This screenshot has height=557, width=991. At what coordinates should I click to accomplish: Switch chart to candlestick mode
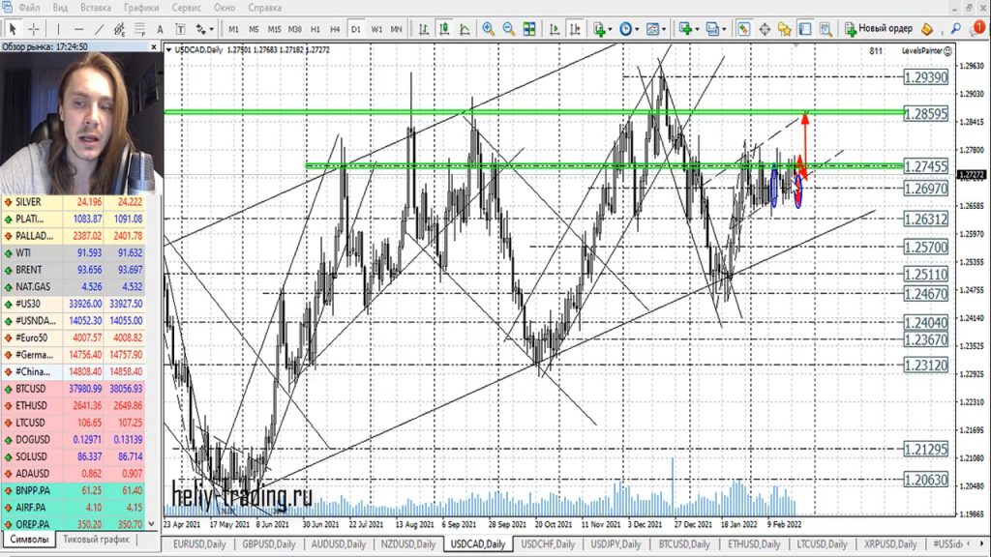point(442,29)
